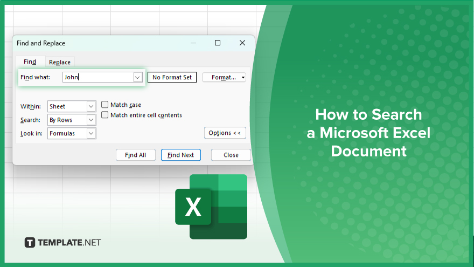The width and height of the screenshot is (474, 267).
Task: Open the Search dropdown set to By Rows
Action: (91, 120)
